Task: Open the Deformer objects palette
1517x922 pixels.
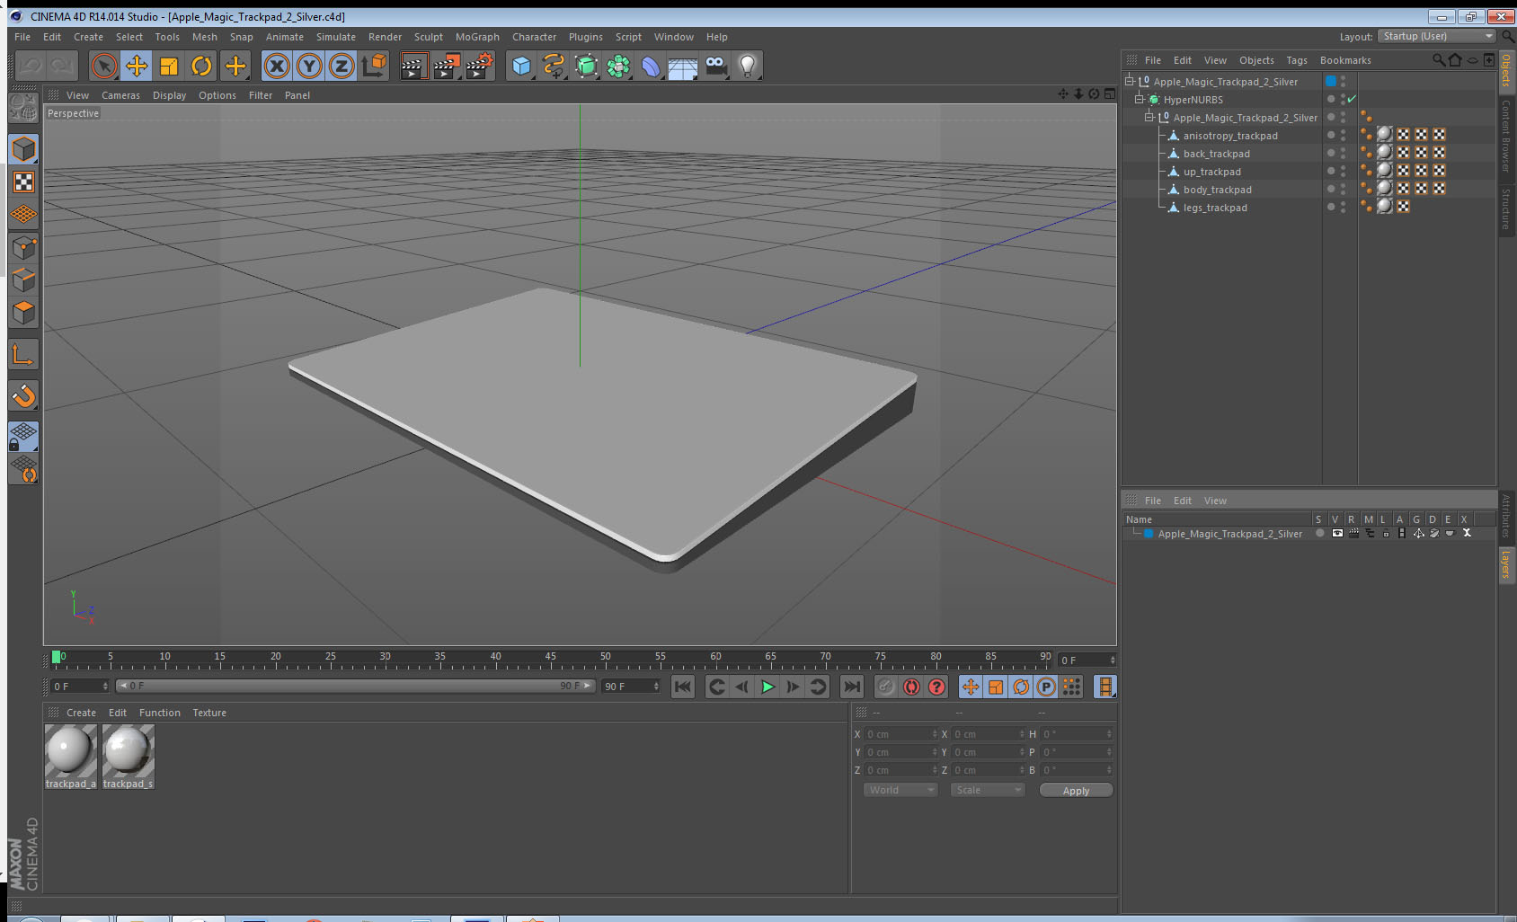Action: click(x=651, y=66)
